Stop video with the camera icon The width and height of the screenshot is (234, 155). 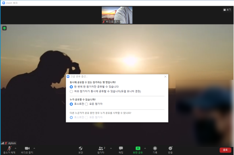point(27,150)
